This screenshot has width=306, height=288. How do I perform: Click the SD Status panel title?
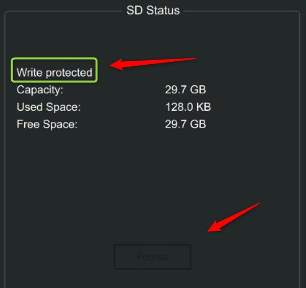(153, 10)
